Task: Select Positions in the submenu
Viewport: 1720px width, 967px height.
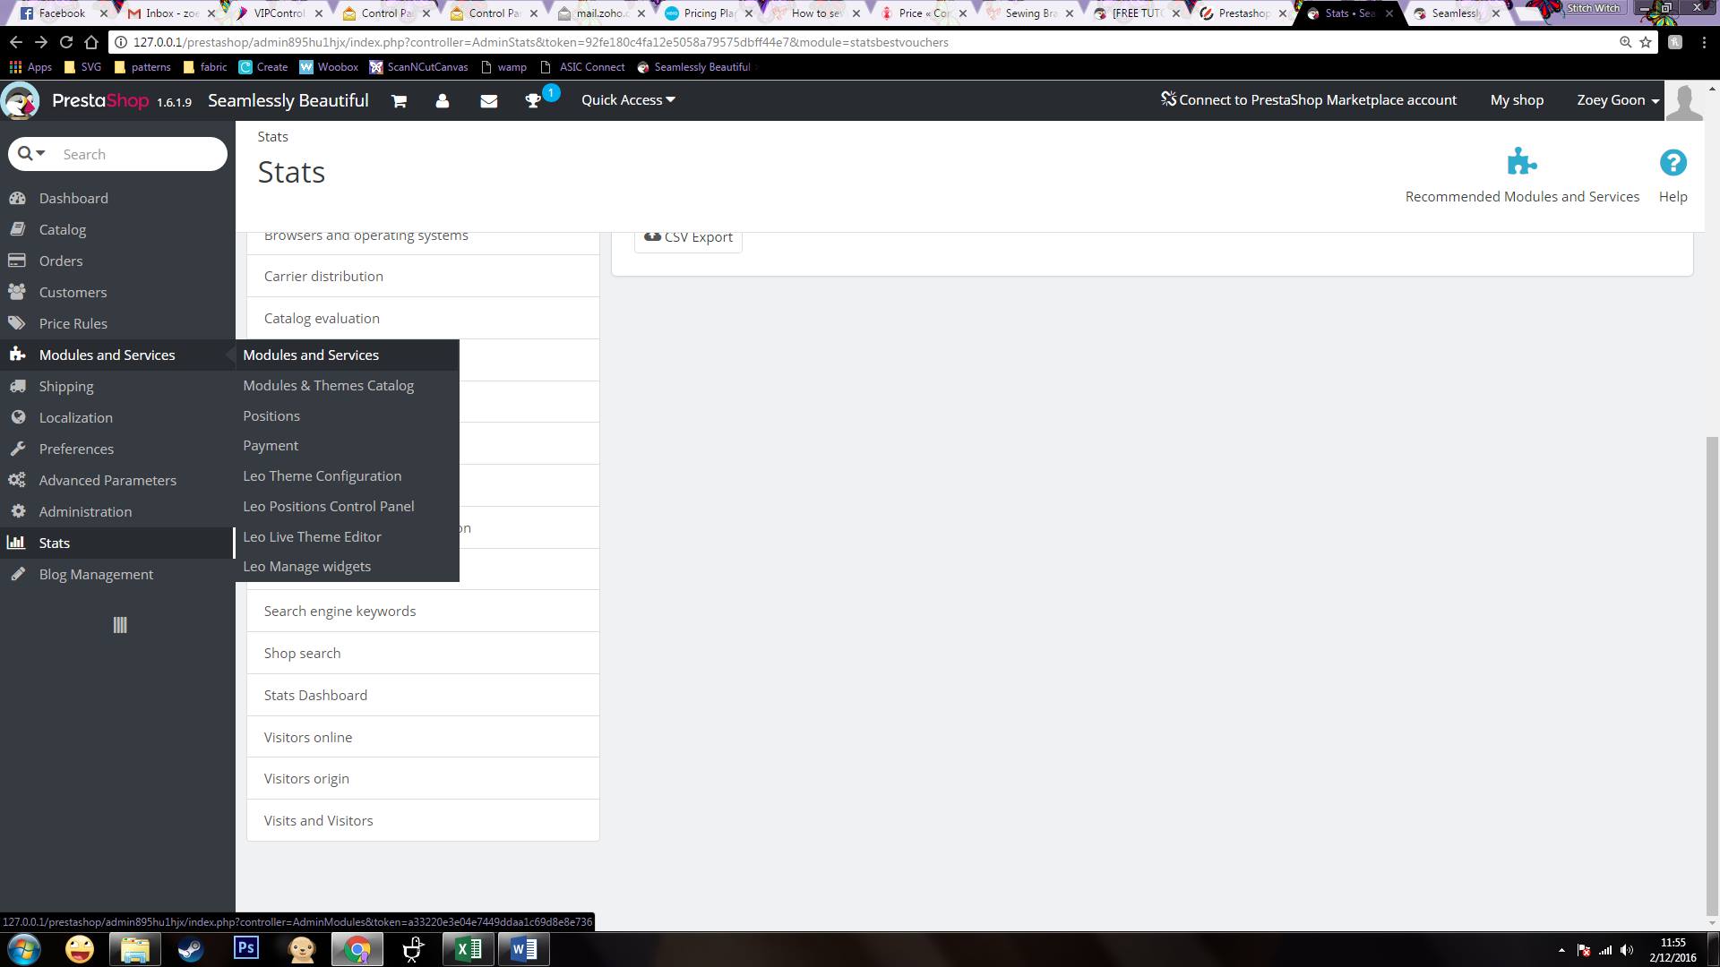Action: (x=271, y=416)
